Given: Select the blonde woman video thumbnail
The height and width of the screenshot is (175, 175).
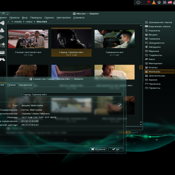Looking at the screenshot, I should (x=28, y=71).
